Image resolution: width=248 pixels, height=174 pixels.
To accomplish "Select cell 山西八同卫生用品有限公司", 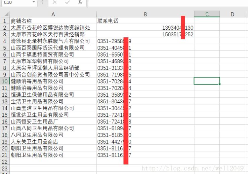I will click(53, 128).
